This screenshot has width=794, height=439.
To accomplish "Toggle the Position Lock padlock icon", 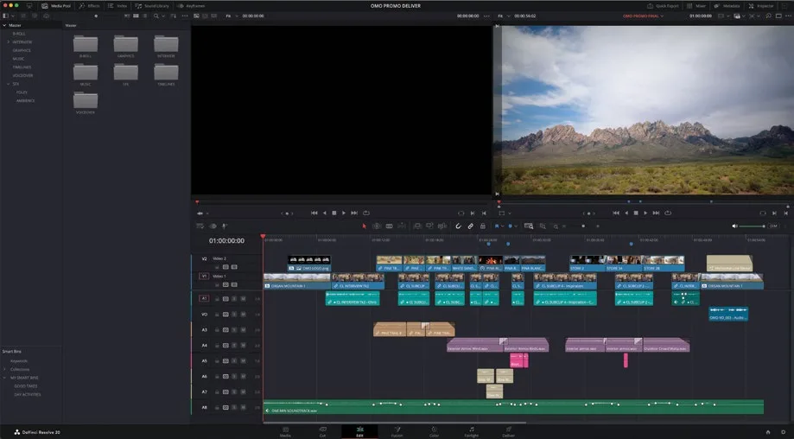I will [483, 226].
